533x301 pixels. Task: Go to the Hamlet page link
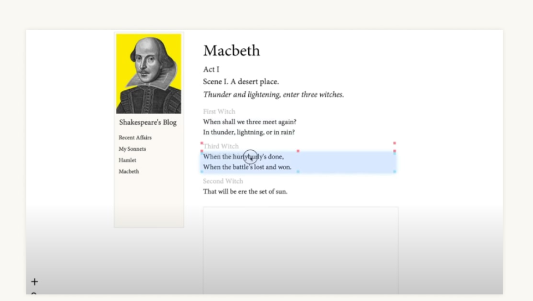(127, 160)
